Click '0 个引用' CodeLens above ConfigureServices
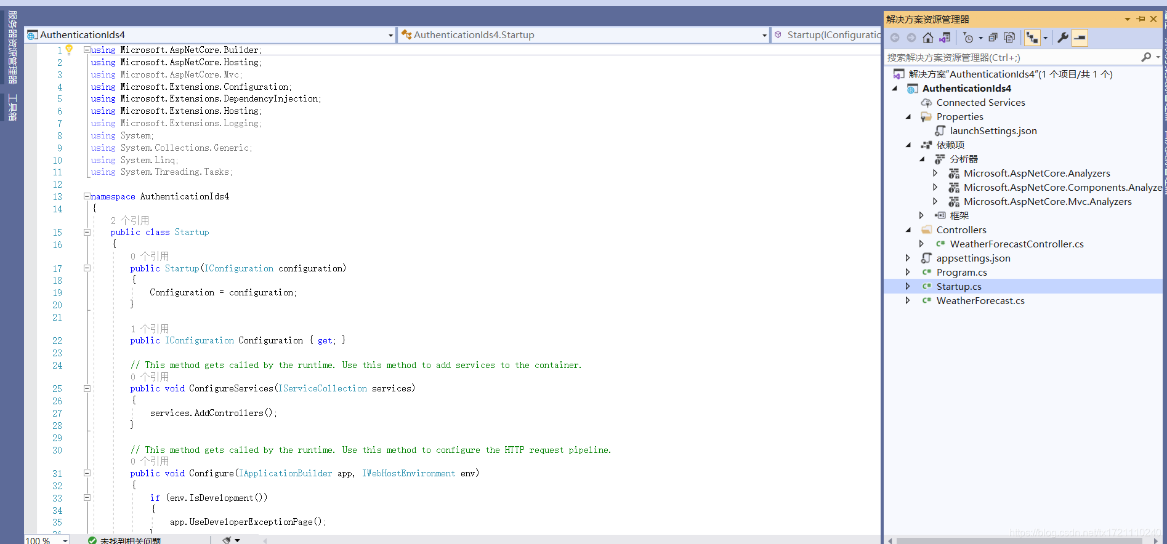Viewport: 1167px width, 544px height. point(150,377)
